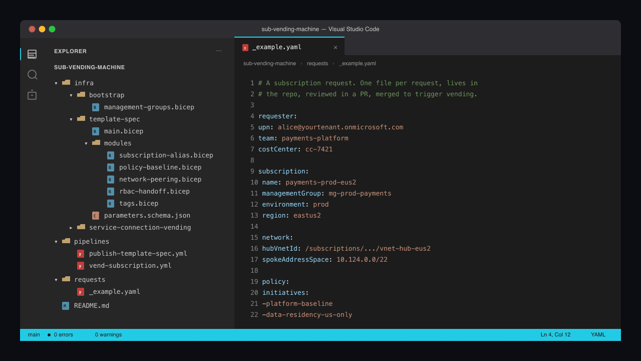The height and width of the screenshot is (361, 641).
Task: Click the value payments-prod-eus2 on line 10
Action: click(x=321, y=183)
